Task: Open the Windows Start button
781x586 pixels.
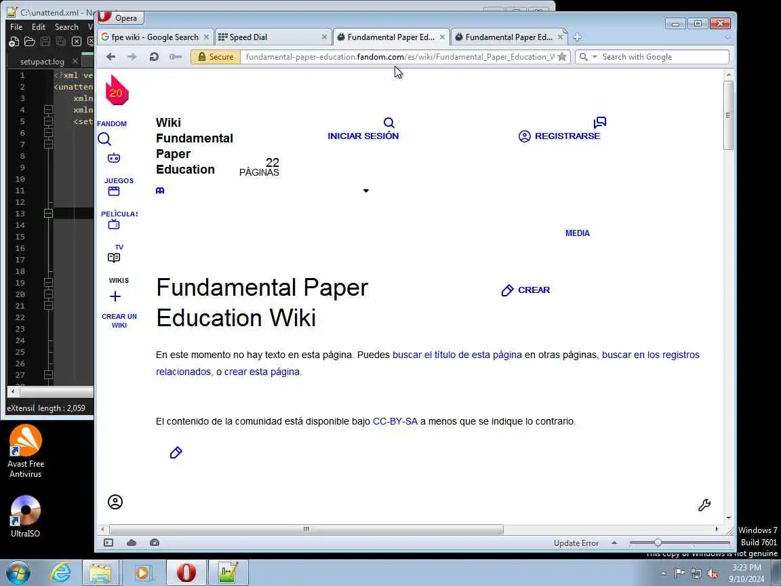Action: [x=18, y=572]
